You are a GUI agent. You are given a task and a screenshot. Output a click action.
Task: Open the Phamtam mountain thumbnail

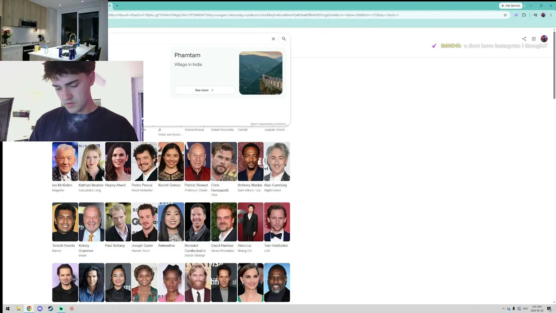(x=261, y=73)
